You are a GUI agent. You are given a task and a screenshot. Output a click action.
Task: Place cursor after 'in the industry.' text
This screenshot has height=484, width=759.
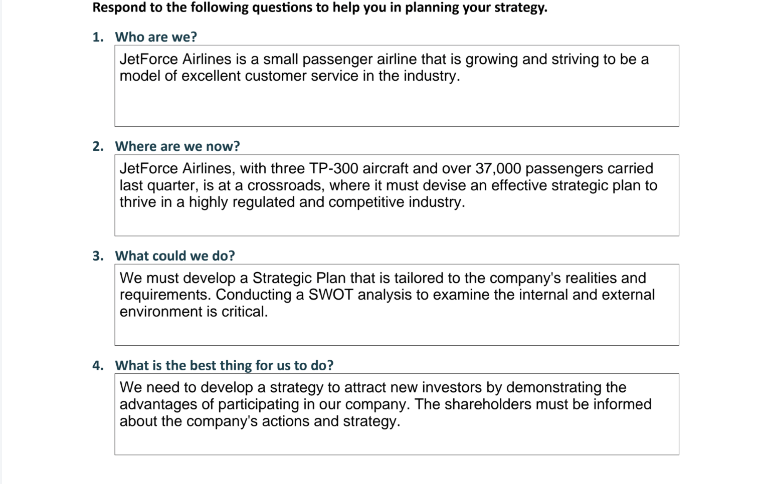tap(461, 76)
